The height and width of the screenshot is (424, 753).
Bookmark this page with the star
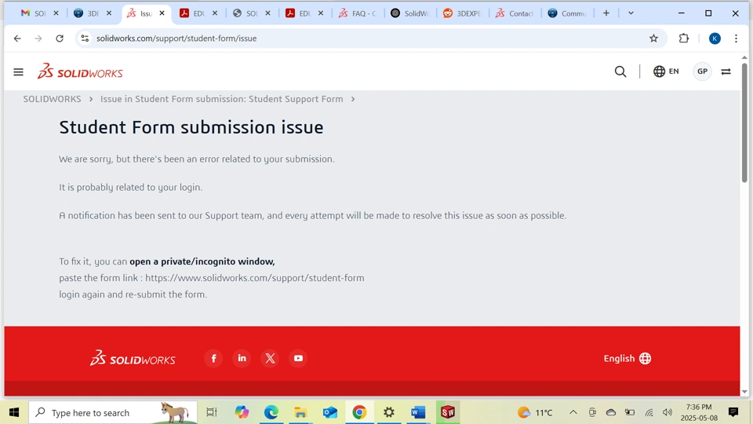click(x=653, y=38)
